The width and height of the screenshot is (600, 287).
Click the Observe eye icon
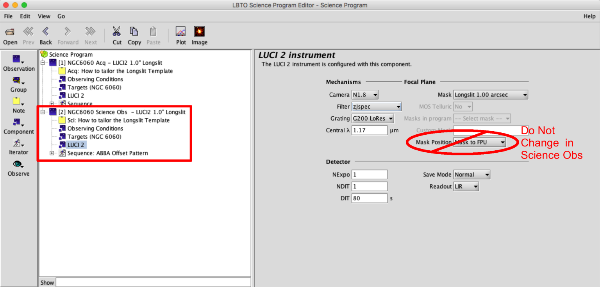point(18,164)
